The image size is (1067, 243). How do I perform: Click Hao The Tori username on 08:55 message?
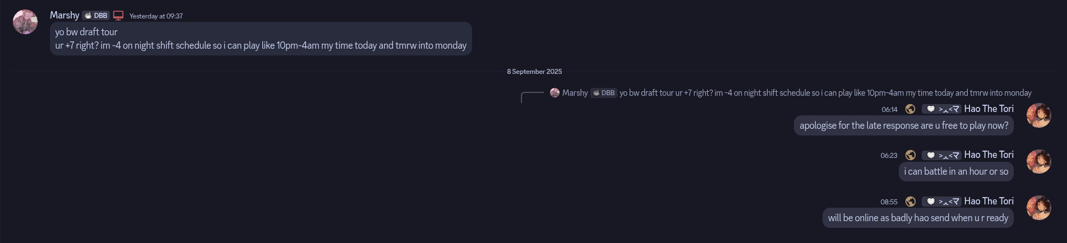click(989, 201)
